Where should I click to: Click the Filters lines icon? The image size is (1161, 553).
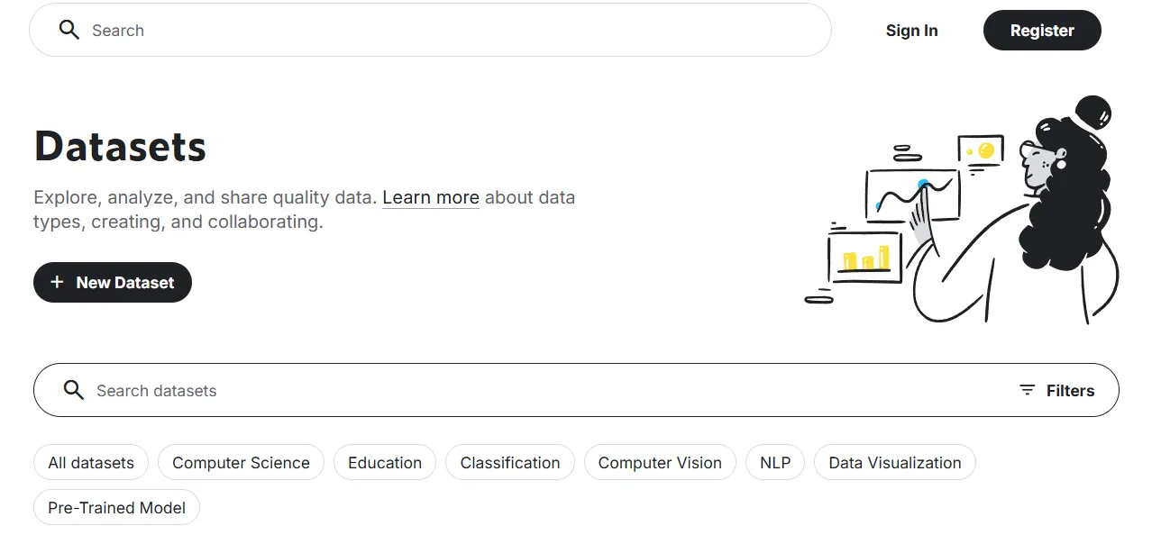coord(1027,390)
